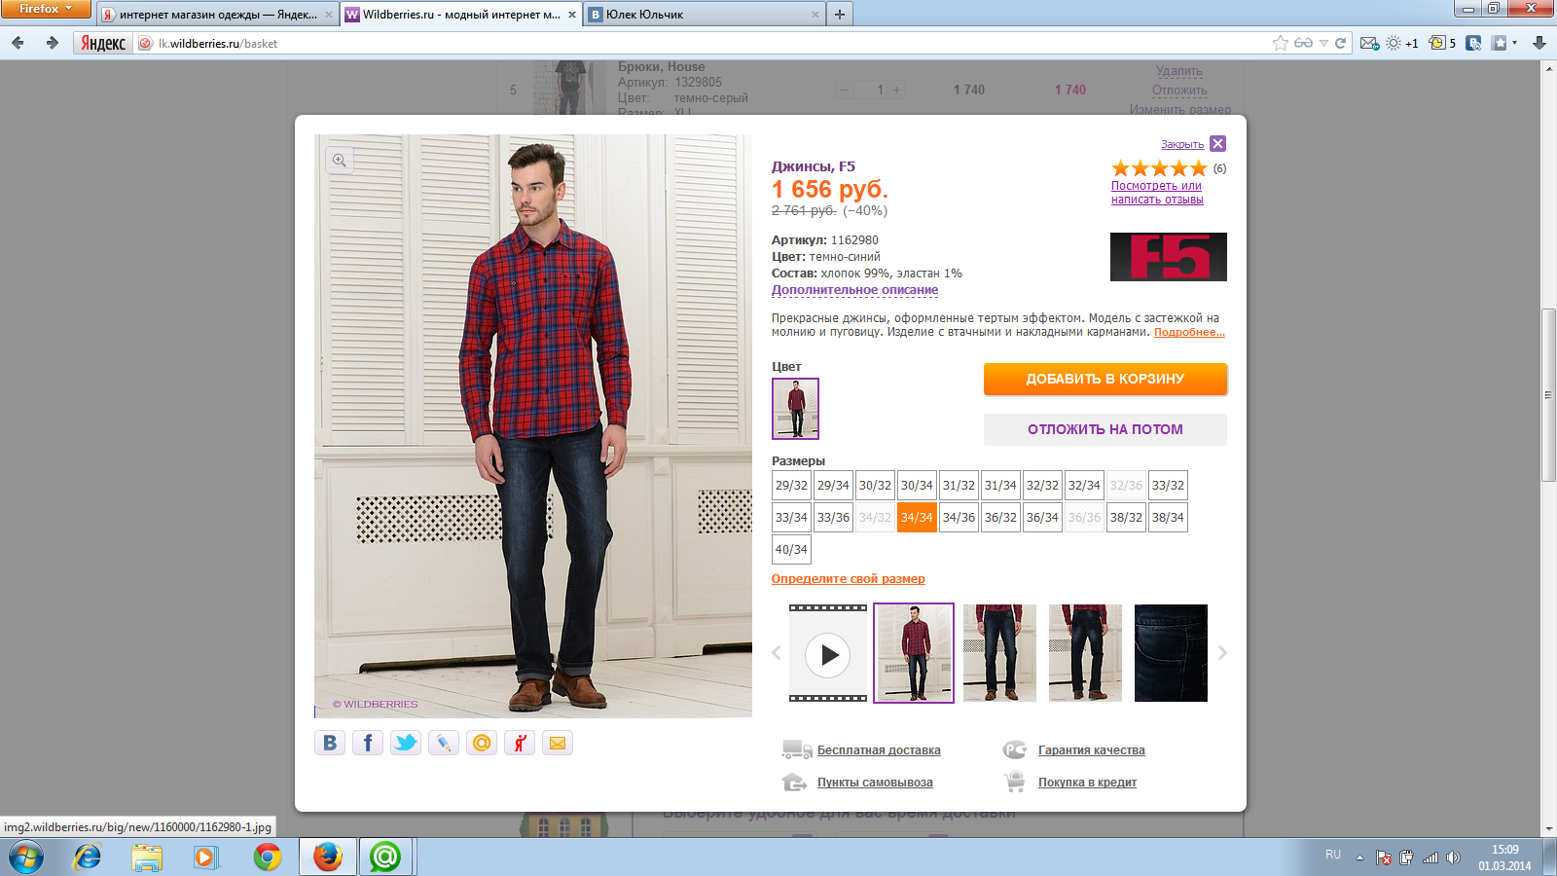Open a new tab with the plus button

[840, 15]
